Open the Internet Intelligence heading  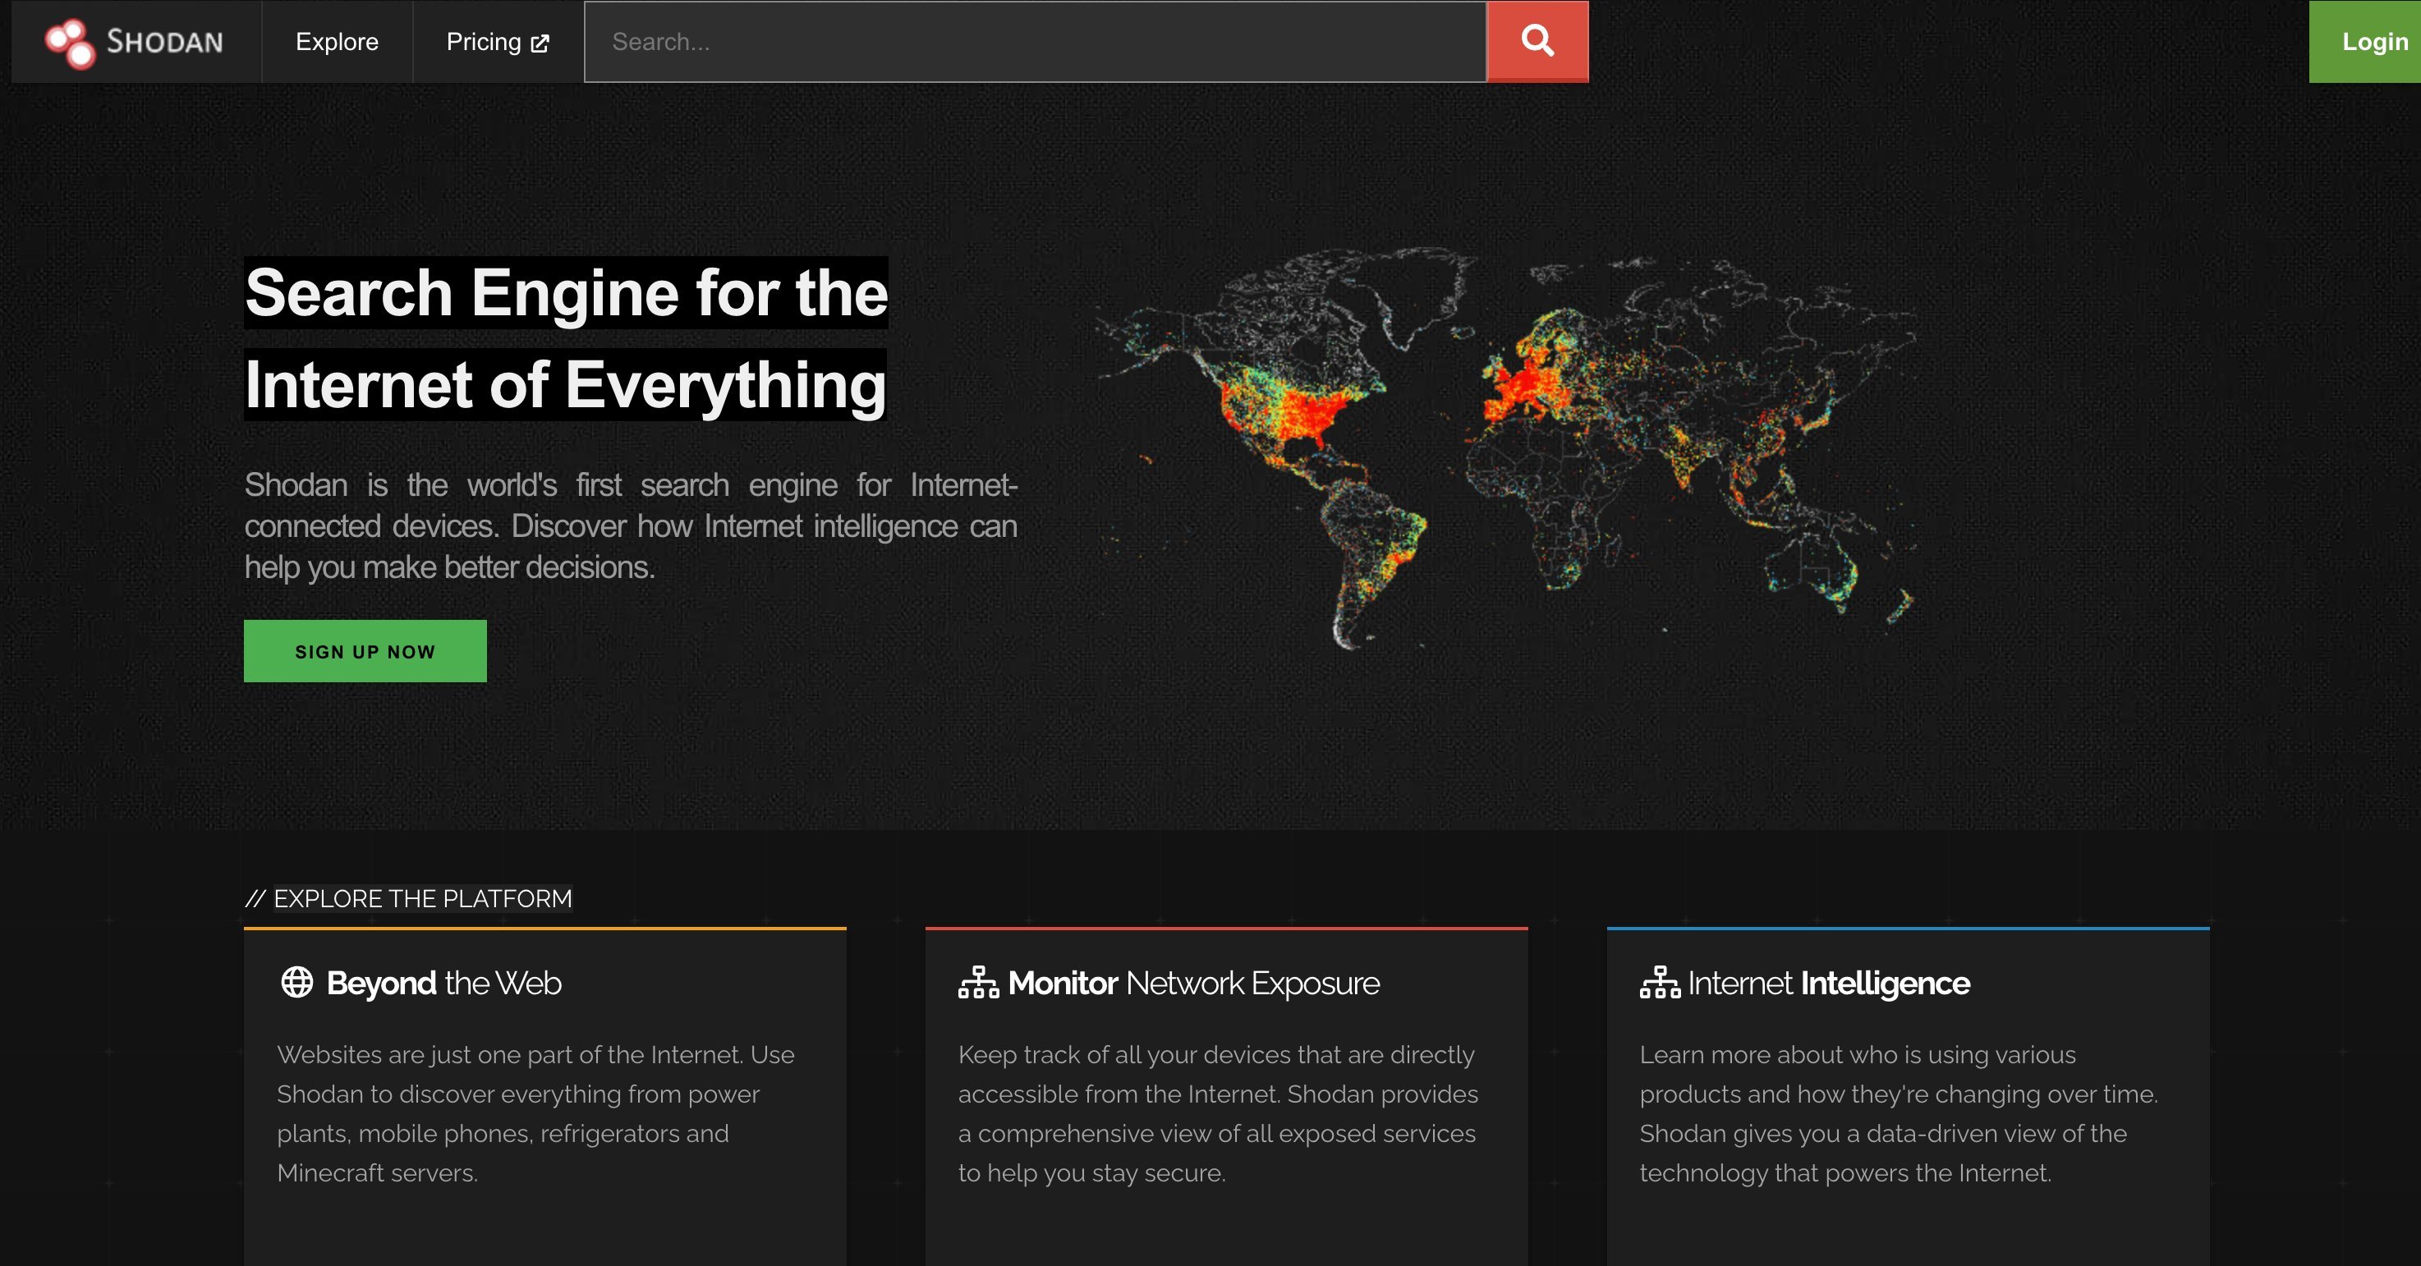(x=1829, y=983)
